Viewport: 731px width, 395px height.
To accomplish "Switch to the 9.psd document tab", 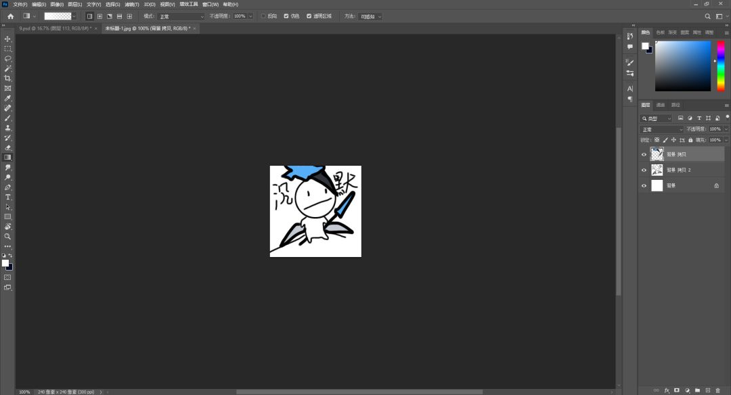I will pyautogui.click(x=54, y=28).
